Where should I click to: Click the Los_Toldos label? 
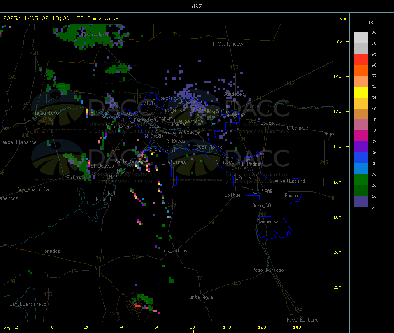[174, 251]
